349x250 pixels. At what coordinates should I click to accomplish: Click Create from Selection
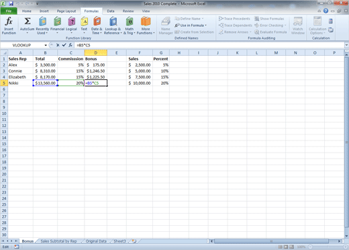click(x=194, y=32)
